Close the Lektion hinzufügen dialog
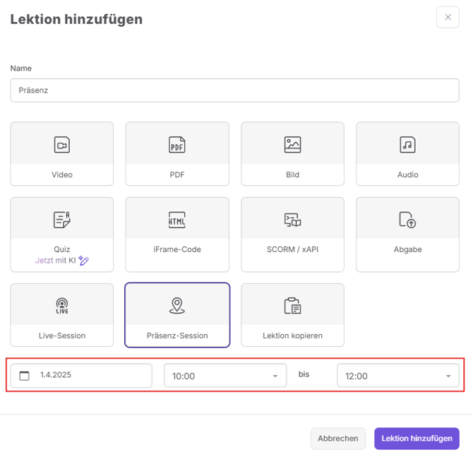473x457 pixels. [448, 17]
